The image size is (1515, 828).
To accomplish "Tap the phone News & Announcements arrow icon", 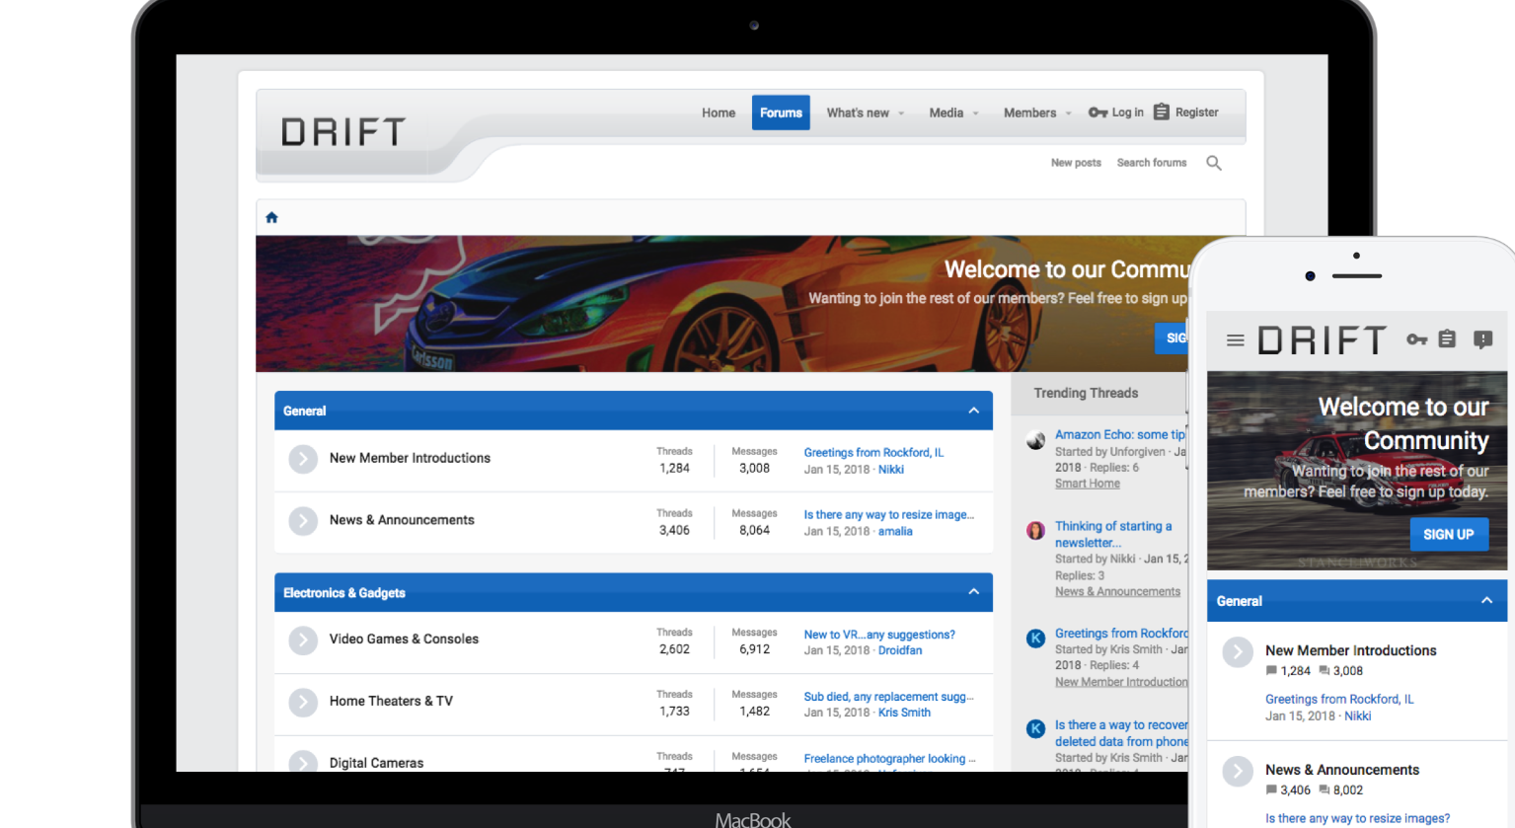I will [x=1238, y=771].
